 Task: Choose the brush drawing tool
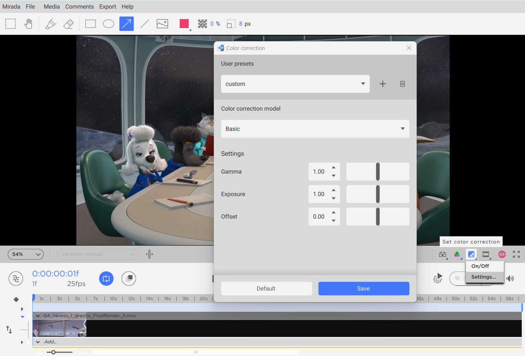point(50,24)
